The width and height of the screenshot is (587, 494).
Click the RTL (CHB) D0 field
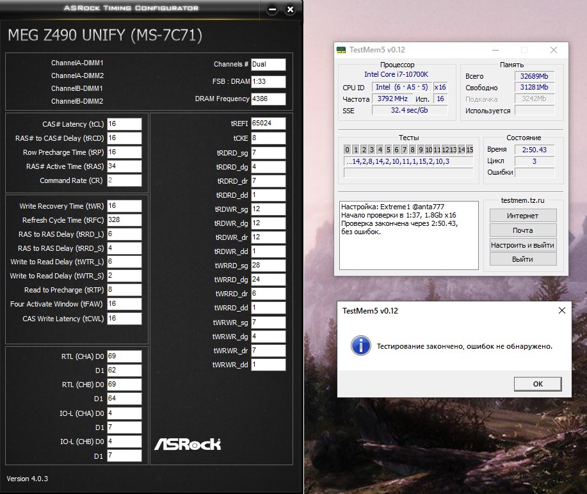[x=124, y=385]
